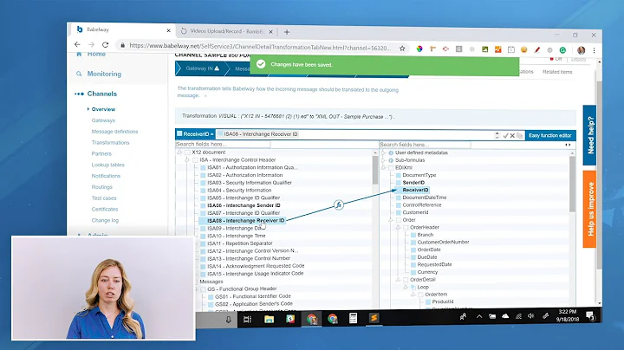This screenshot has width=624, height=350.
Task: Toggle checkbox beside GS - Functional Group Header
Action: [x=203, y=289]
